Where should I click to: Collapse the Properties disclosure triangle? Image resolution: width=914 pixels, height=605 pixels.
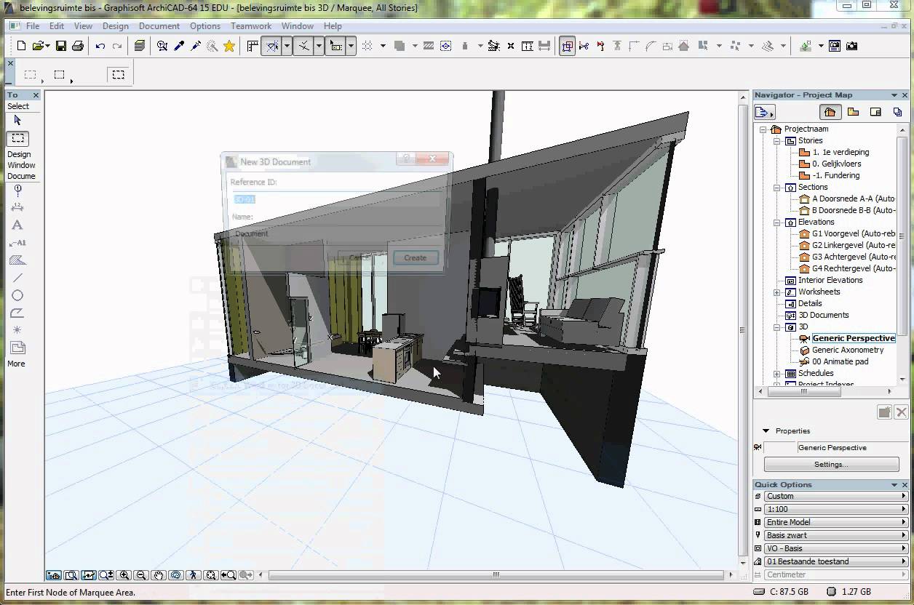click(x=766, y=431)
